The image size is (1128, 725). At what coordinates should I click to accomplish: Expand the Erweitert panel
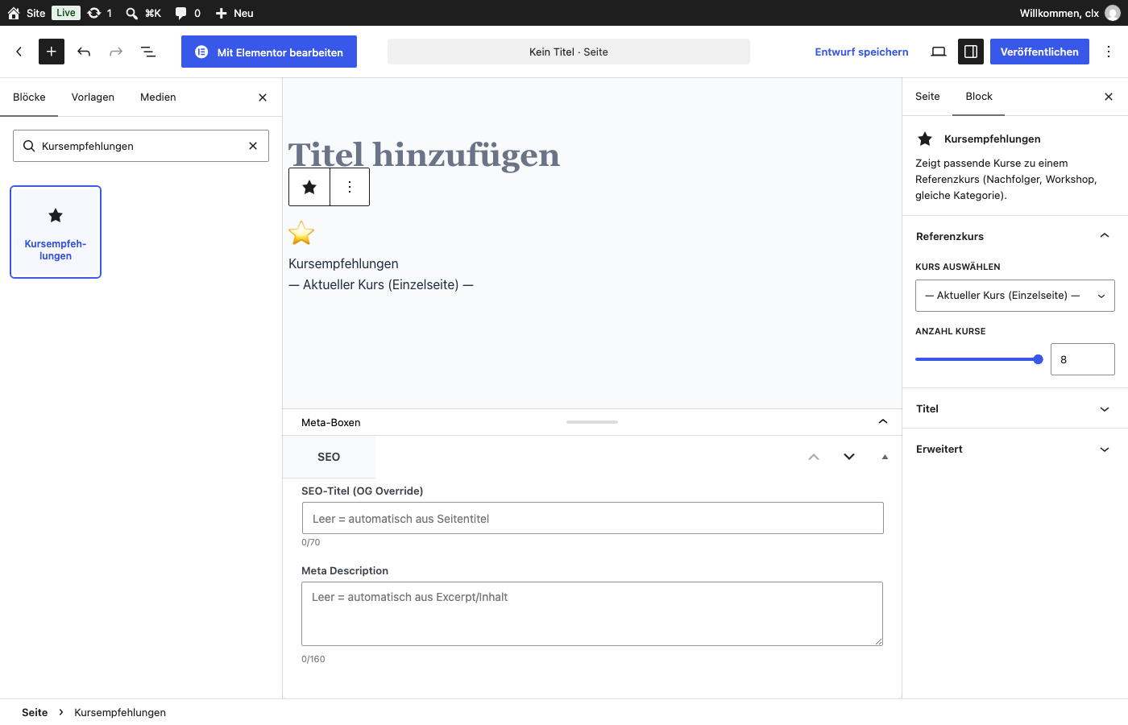1015,449
